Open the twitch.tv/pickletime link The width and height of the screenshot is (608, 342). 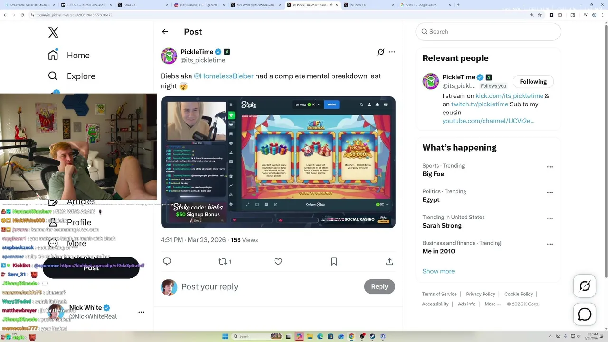(479, 104)
